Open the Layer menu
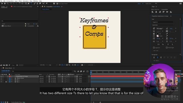183x103 pixels. (x=16, y=1)
